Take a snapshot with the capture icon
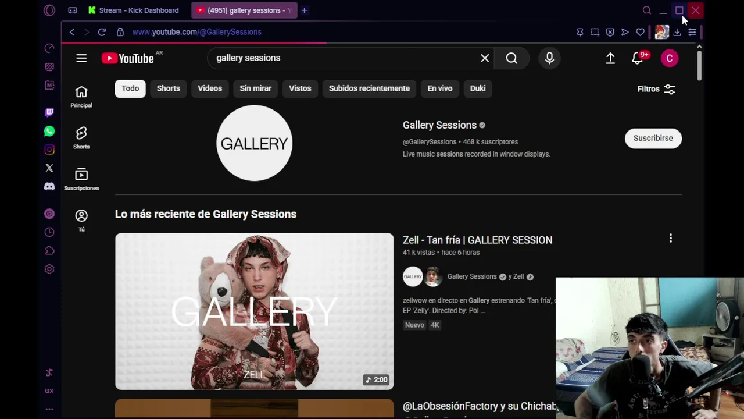Screen dimensions: 744x419 click(595, 33)
